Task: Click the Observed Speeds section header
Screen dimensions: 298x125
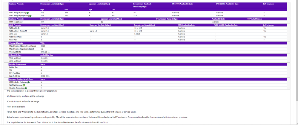Action: (x=16, y=43)
